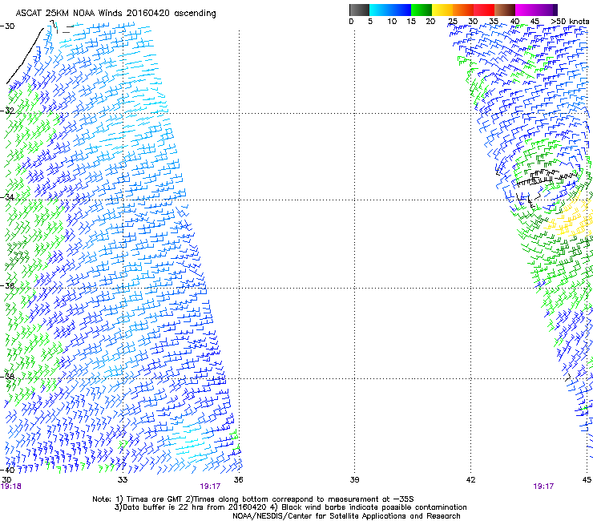593x521 pixels.
Task: Click the date "20160420" in the title
Action: pyautogui.click(x=148, y=14)
